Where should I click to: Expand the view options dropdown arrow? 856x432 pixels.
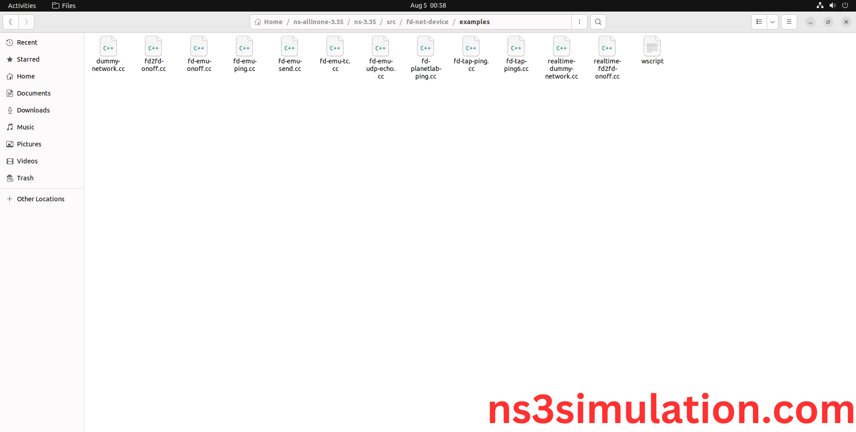[x=773, y=22]
